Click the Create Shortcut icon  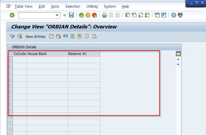point(164,15)
